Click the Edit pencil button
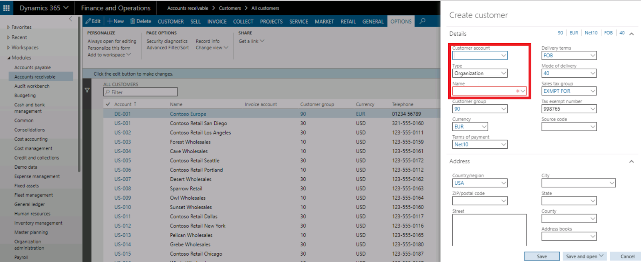The height and width of the screenshot is (262, 641). point(93,21)
